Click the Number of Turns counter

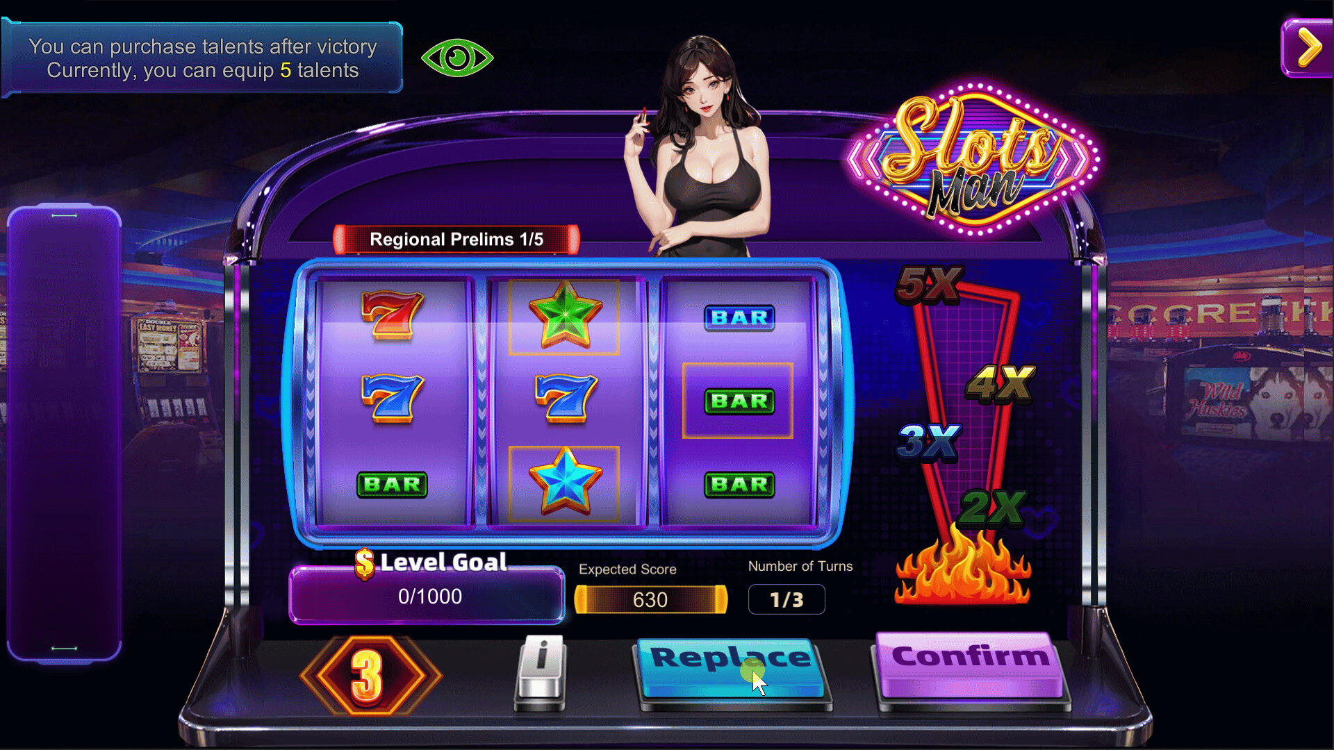point(787,599)
